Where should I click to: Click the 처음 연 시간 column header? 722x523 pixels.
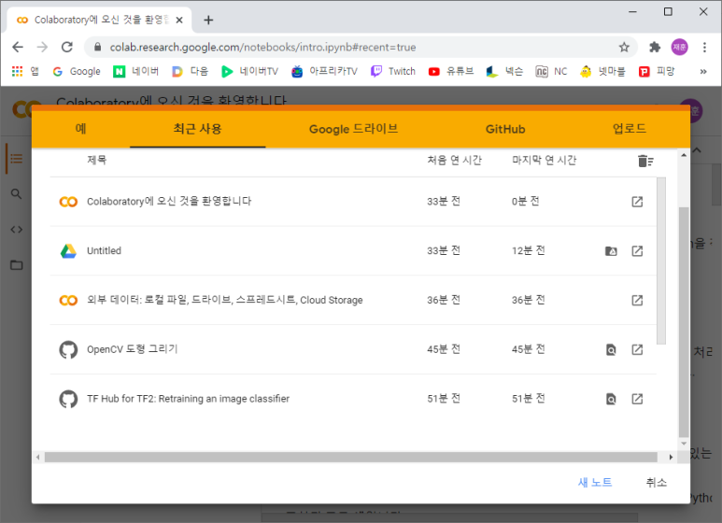[454, 161]
